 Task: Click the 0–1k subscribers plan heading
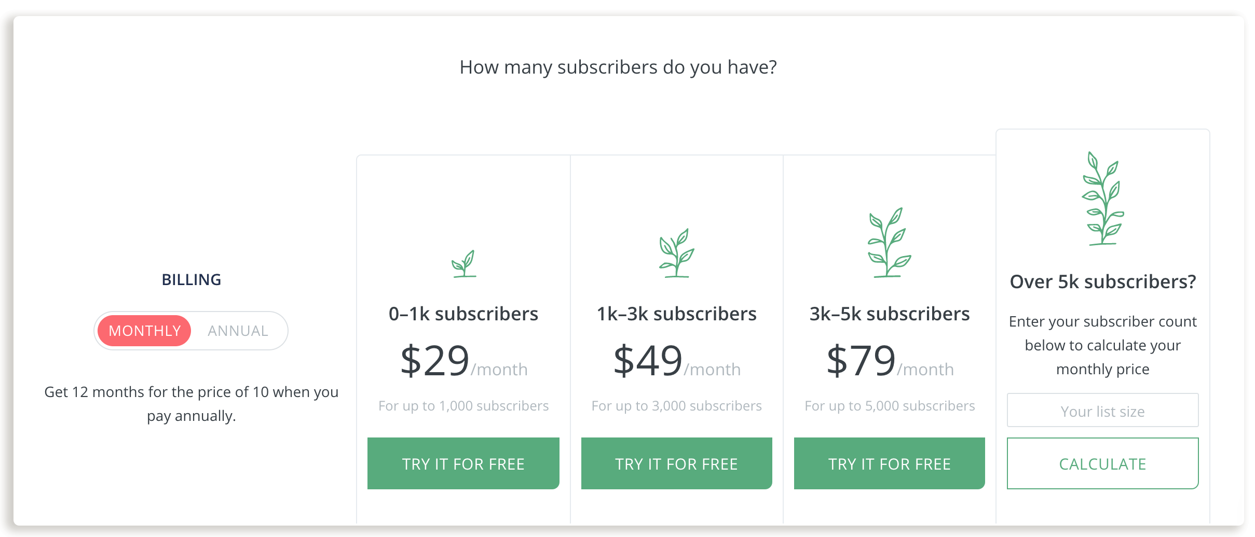[463, 314]
